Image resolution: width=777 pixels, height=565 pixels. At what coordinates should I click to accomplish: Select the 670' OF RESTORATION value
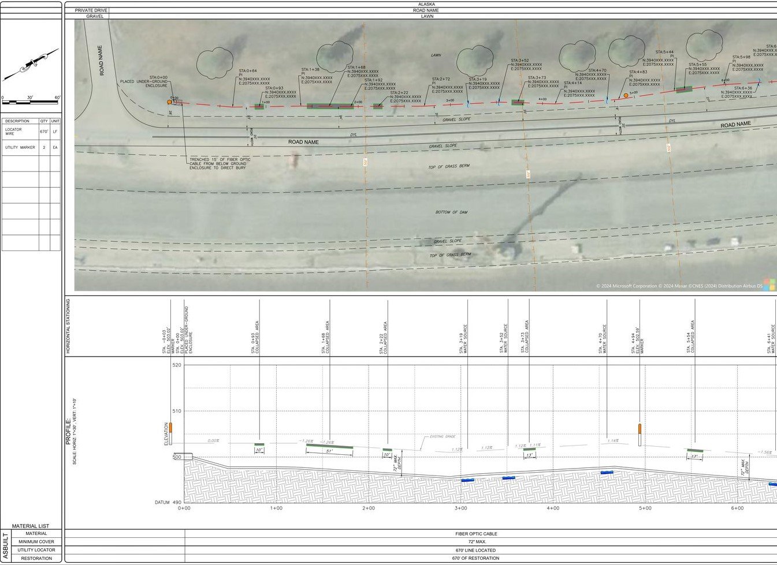coord(476,558)
